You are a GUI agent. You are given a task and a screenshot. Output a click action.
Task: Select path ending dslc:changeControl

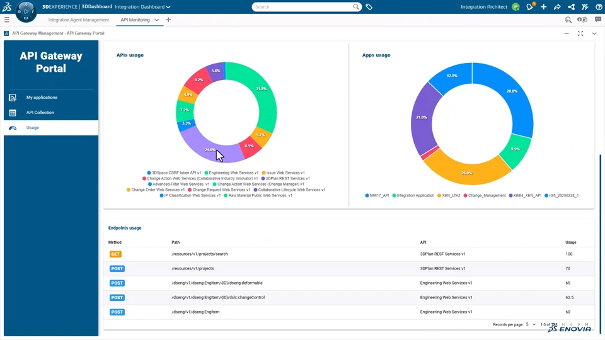pos(218,298)
